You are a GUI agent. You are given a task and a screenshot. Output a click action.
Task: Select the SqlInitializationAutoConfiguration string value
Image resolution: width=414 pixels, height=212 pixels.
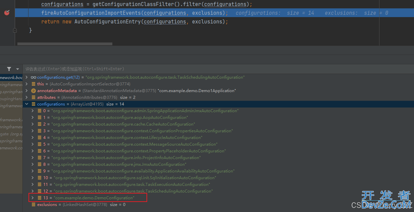click(135, 178)
